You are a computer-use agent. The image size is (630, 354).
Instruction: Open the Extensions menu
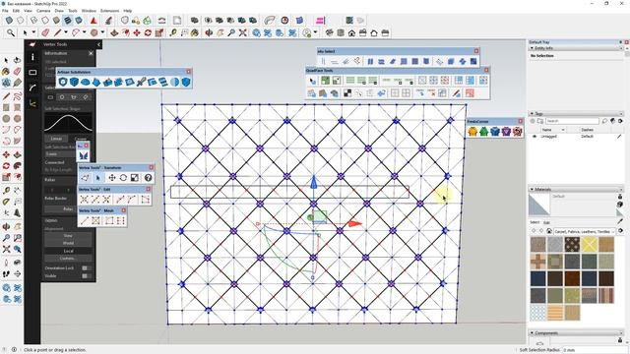pyautogui.click(x=109, y=11)
